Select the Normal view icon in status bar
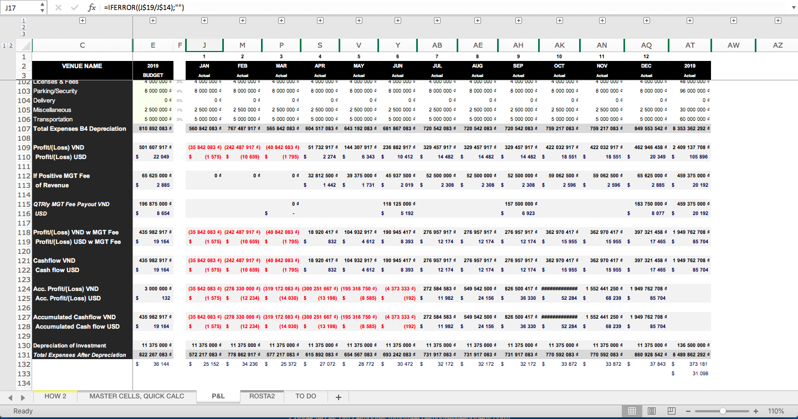798x419 pixels. 631,411
